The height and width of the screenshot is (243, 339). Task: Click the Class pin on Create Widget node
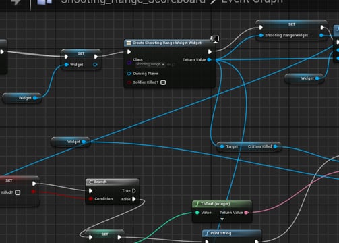coord(129,62)
